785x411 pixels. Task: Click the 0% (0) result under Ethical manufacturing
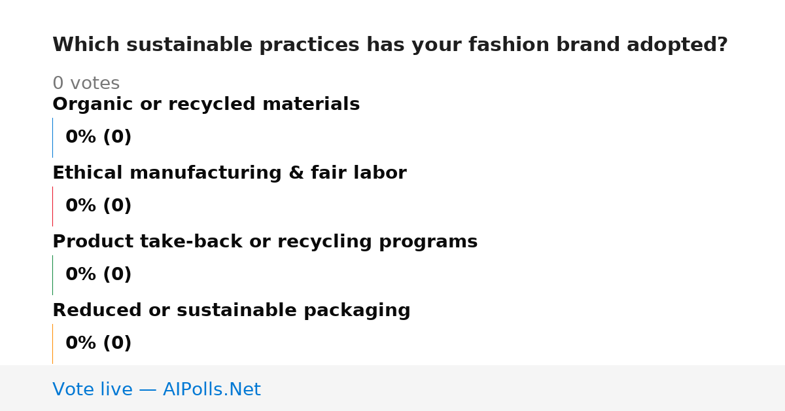(98, 206)
